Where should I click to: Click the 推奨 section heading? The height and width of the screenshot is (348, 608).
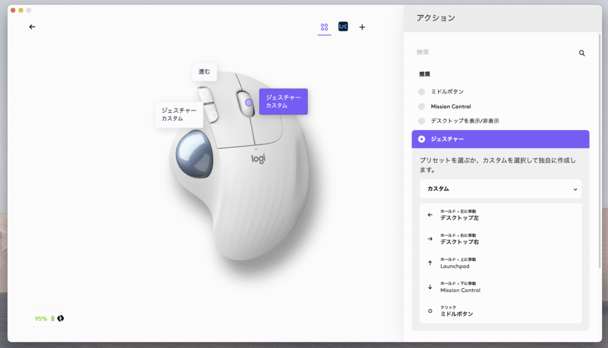click(x=425, y=74)
